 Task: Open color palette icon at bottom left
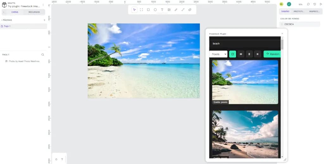coord(56,159)
